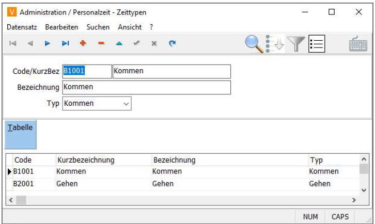Refresh data with blue circular arrow

(x=172, y=43)
